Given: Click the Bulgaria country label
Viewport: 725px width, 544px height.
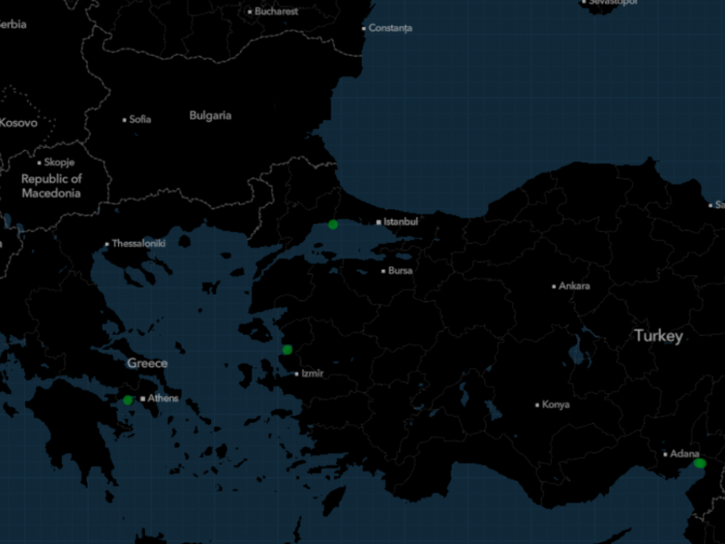Looking at the screenshot, I should [x=210, y=115].
